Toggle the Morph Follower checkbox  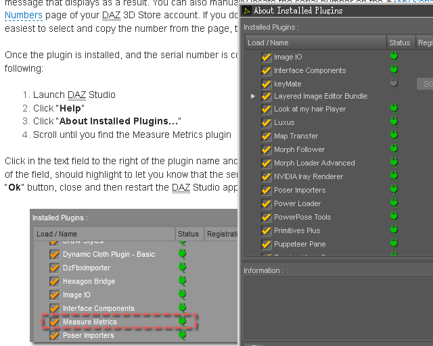coord(266,150)
